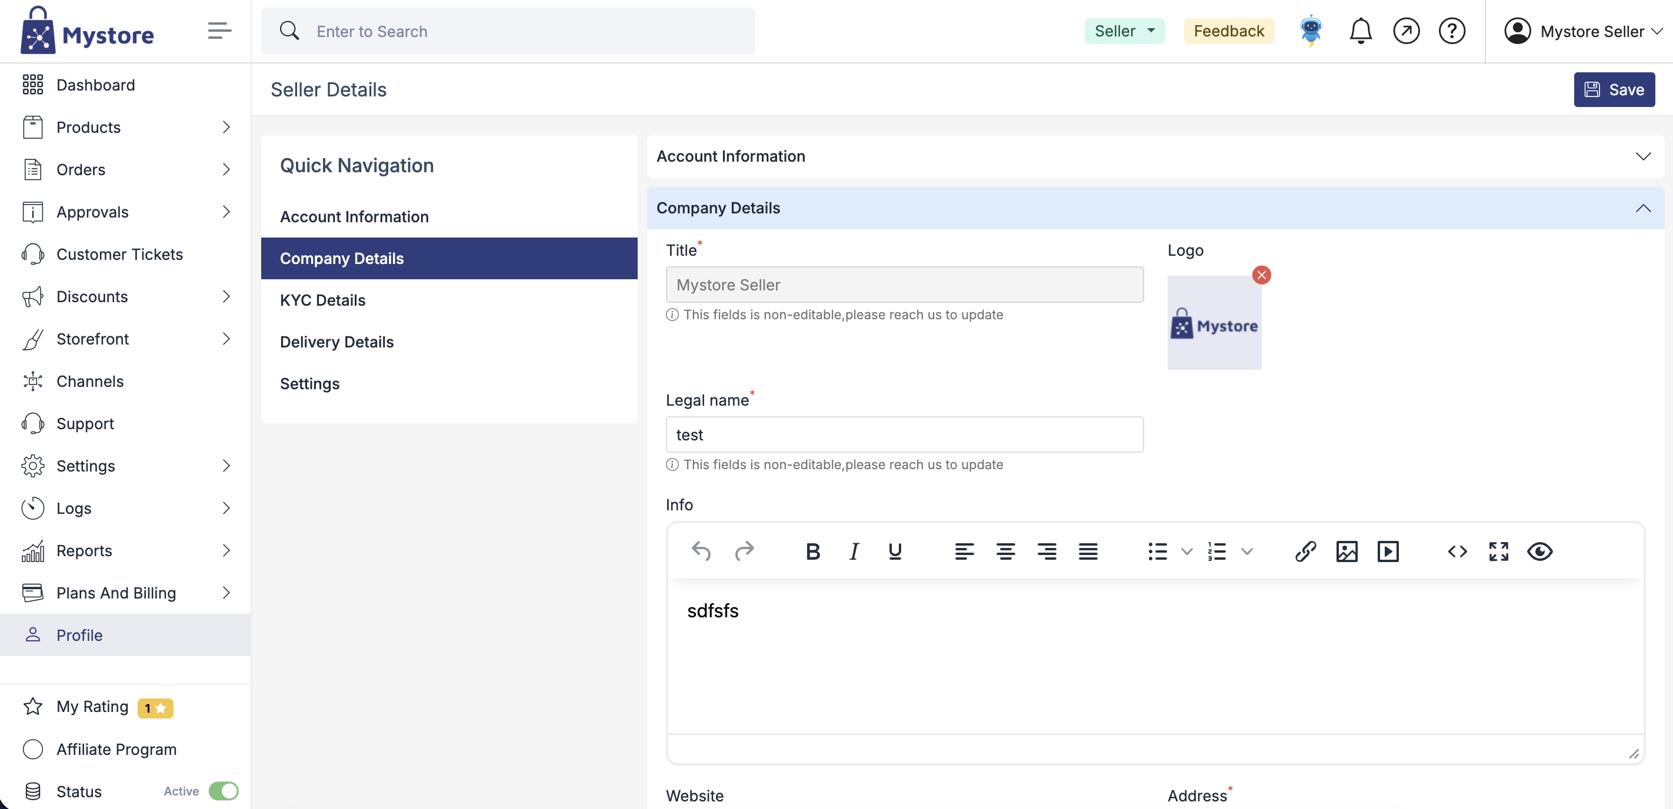Open the Seller role dropdown

[x=1124, y=31]
